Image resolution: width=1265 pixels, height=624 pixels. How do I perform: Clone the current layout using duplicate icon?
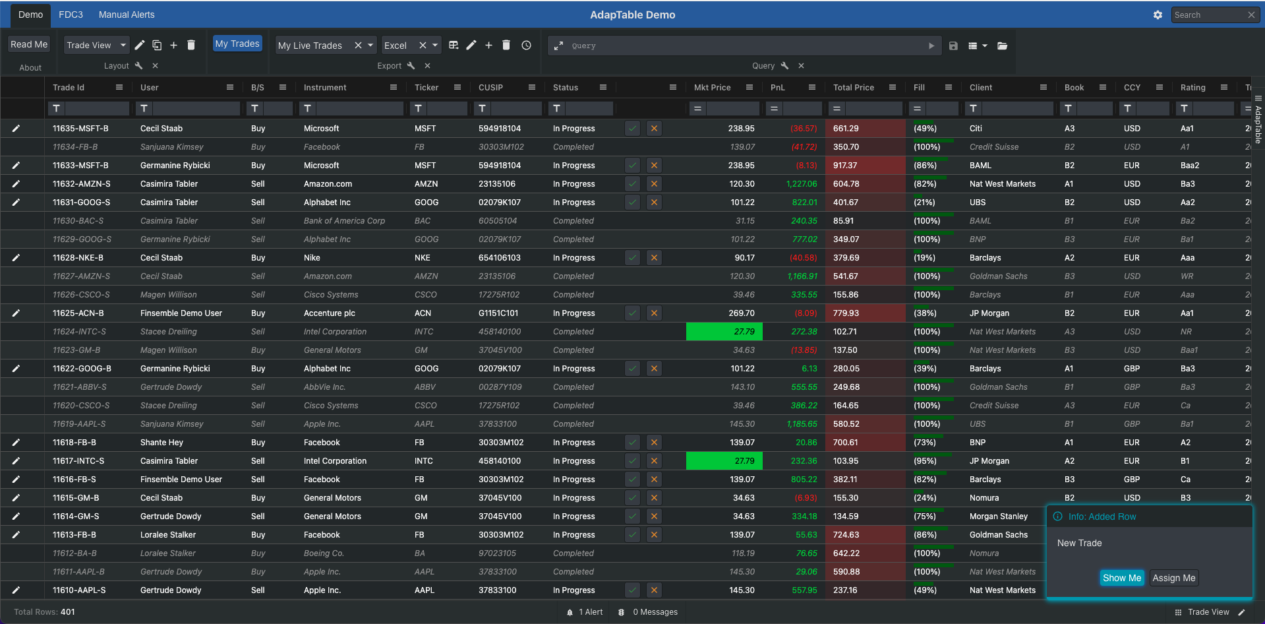[x=156, y=45]
